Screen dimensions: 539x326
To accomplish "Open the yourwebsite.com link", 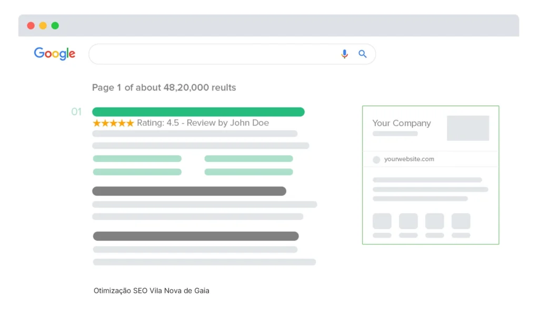I will point(409,159).
